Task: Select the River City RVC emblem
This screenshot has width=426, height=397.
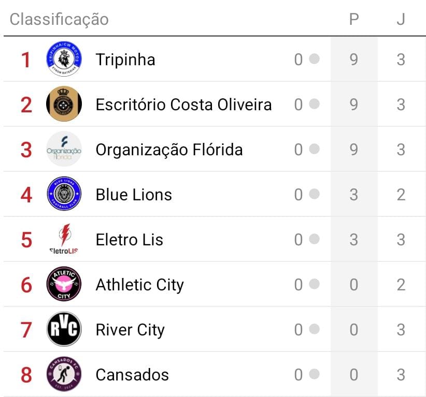Action: click(64, 329)
